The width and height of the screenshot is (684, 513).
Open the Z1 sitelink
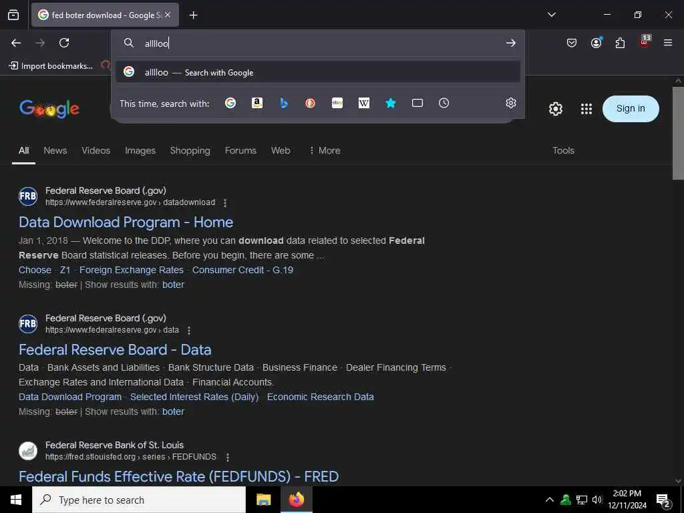click(65, 270)
